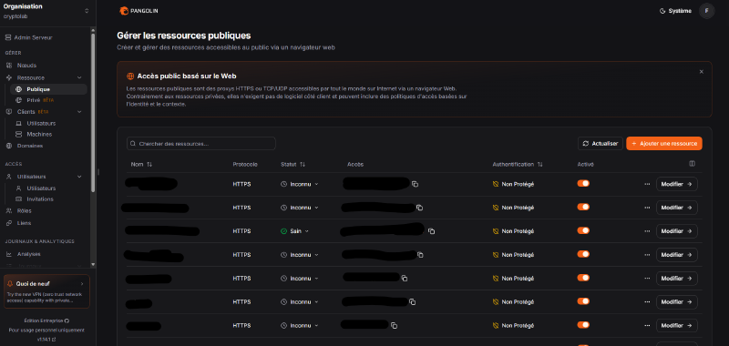729x346 pixels.
Task: Click the Actualiser refresh button
Action: pyautogui.click(x=601, y=144)
